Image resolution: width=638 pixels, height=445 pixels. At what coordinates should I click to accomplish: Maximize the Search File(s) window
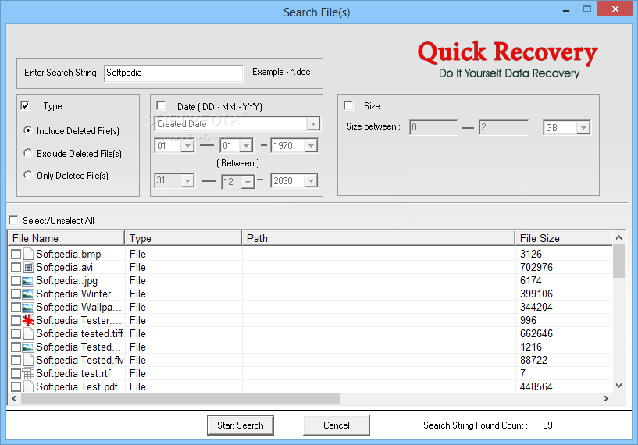pos(586,9)
